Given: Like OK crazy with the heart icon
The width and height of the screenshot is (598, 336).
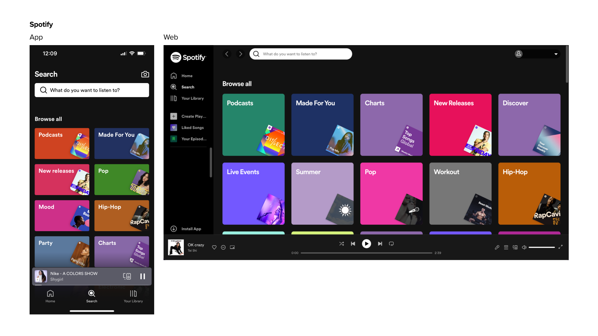Looking at the screenshot, I should [214, 247].
